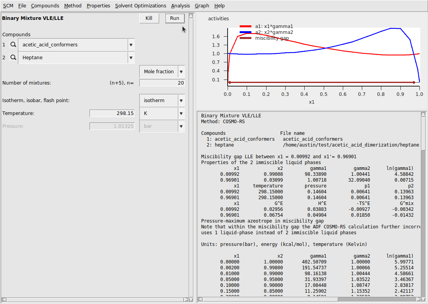
Task: Click the brown miscibility gap legend swatch
Action: pos(246,38)
